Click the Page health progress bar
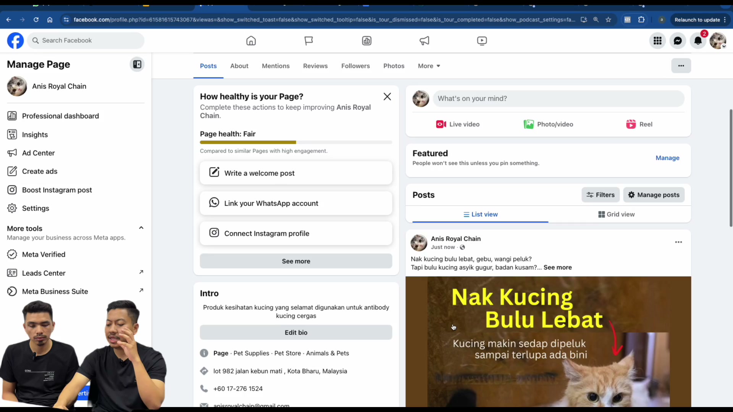733x412 pixels. point(296,142)
